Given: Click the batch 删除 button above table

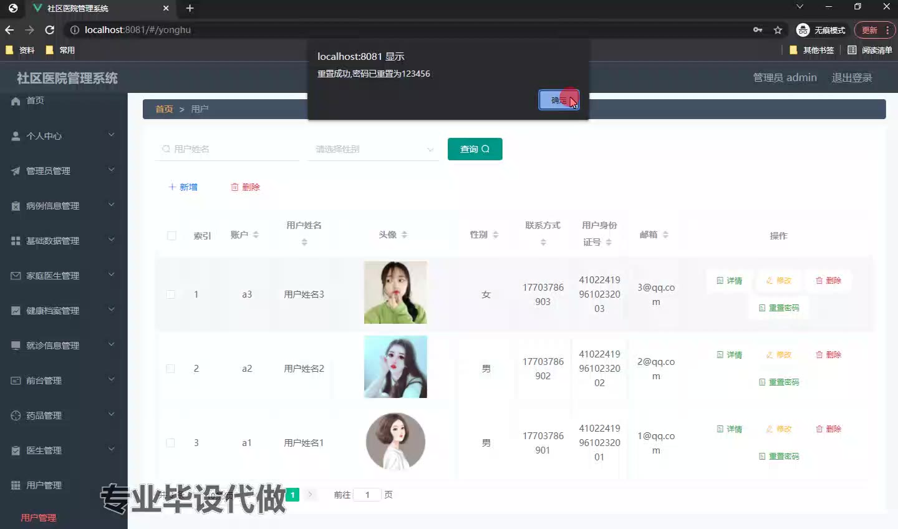Looking at the screenshot, I should click(x=245, y=187).
